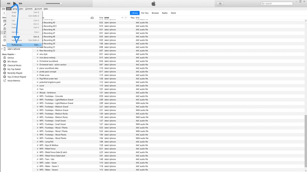
Task: Click the My Top Rated gear icon
Action: pyautogui.click(x=5, y=69)
